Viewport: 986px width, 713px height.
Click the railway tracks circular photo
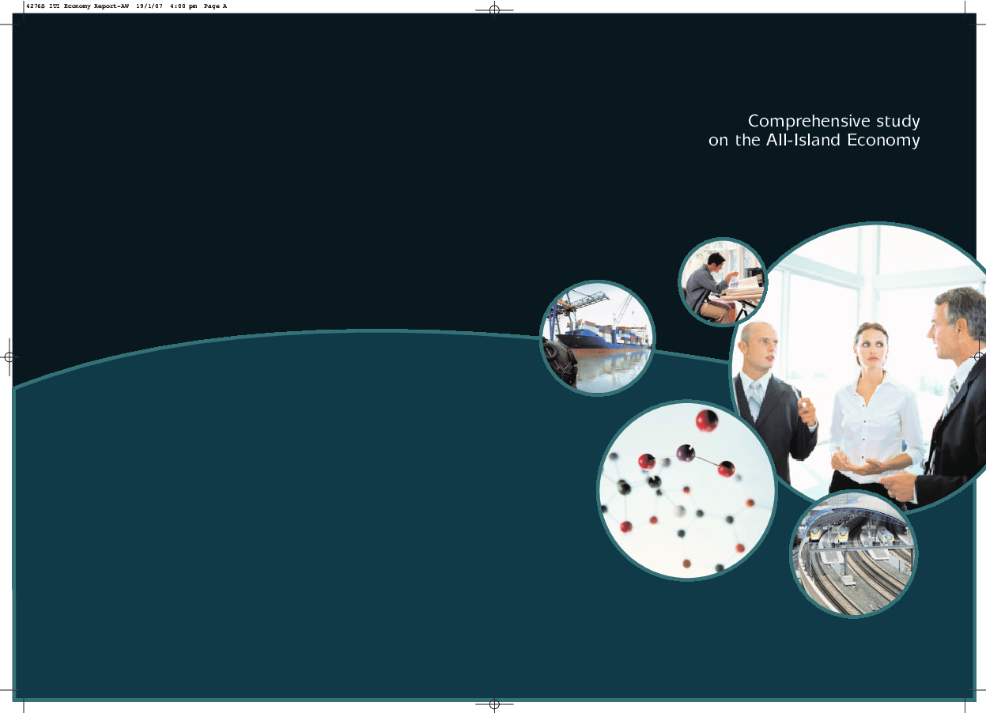click(x=852, y=552)
